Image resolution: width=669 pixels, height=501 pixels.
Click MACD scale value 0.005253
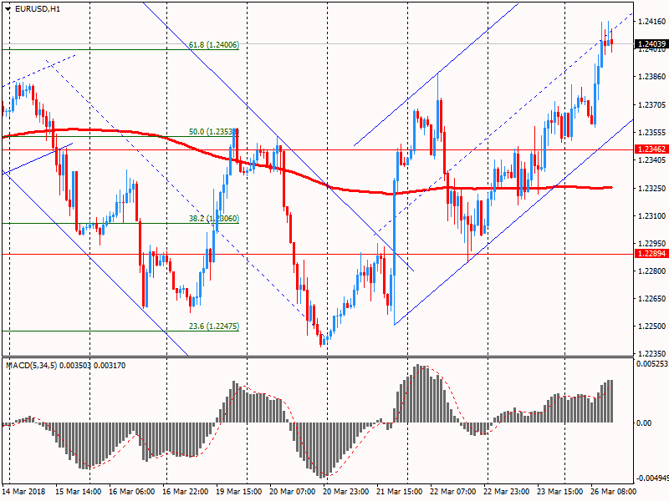[x=652, y=364]
